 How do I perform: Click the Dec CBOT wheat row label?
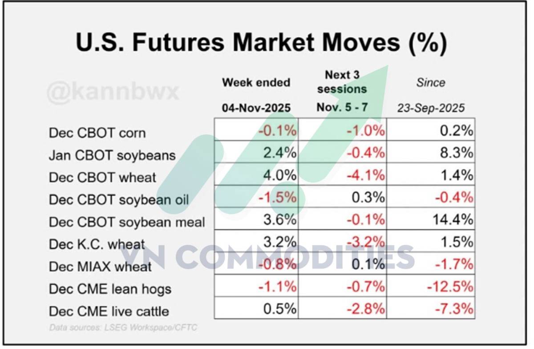102,177
